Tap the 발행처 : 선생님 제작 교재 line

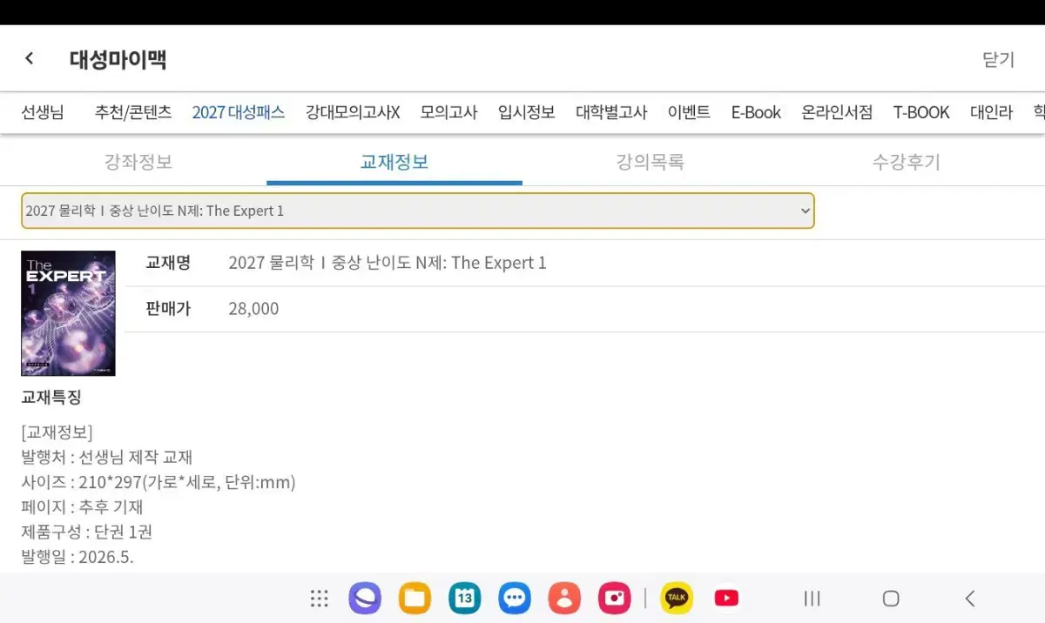(106, 457)
